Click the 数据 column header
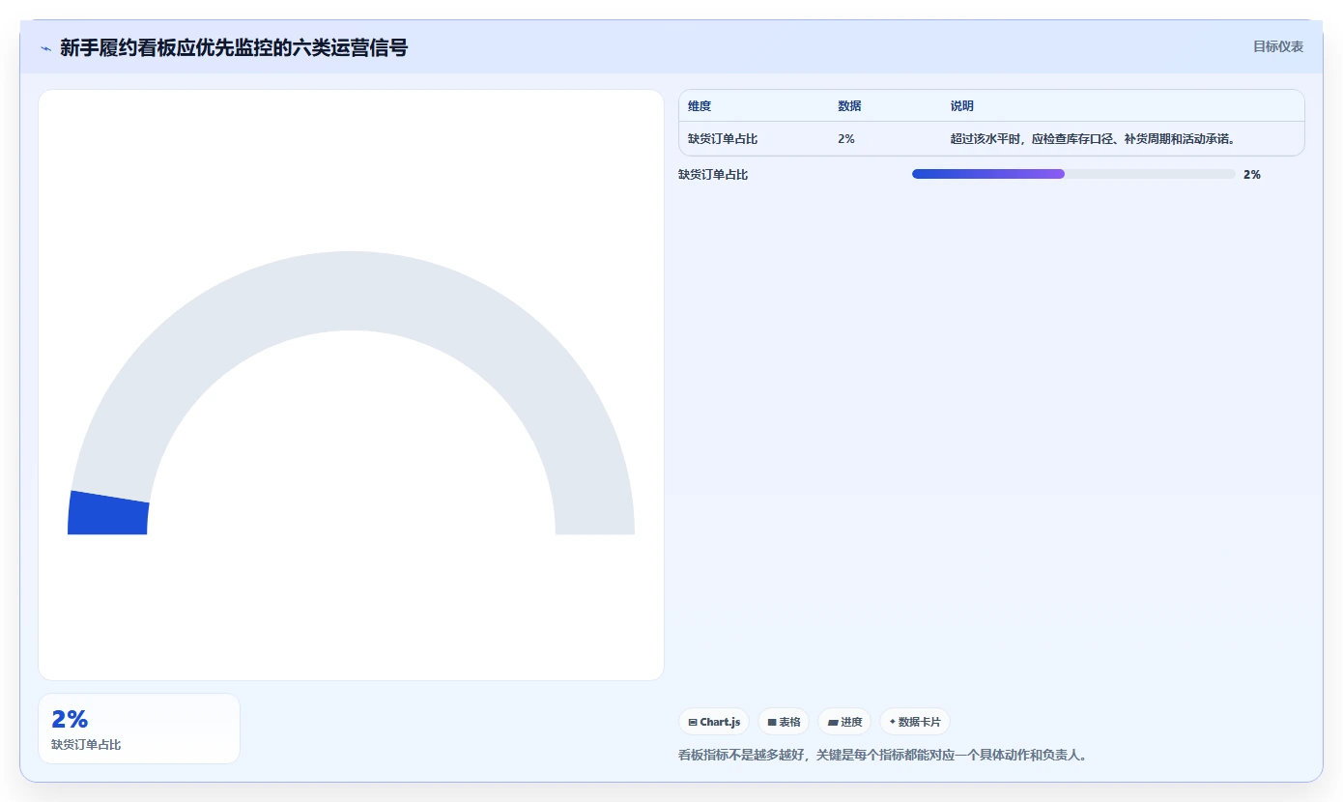Image resolution: width=1343 pixels, height=802 pixels. pos(849,106)
